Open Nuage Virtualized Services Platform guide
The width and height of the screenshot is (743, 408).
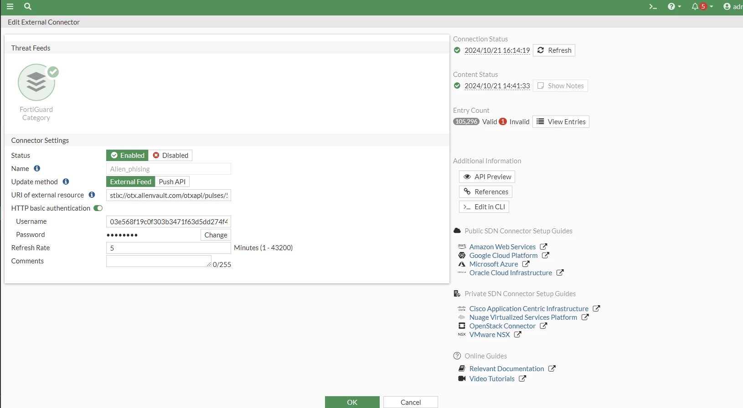point(523,317)
